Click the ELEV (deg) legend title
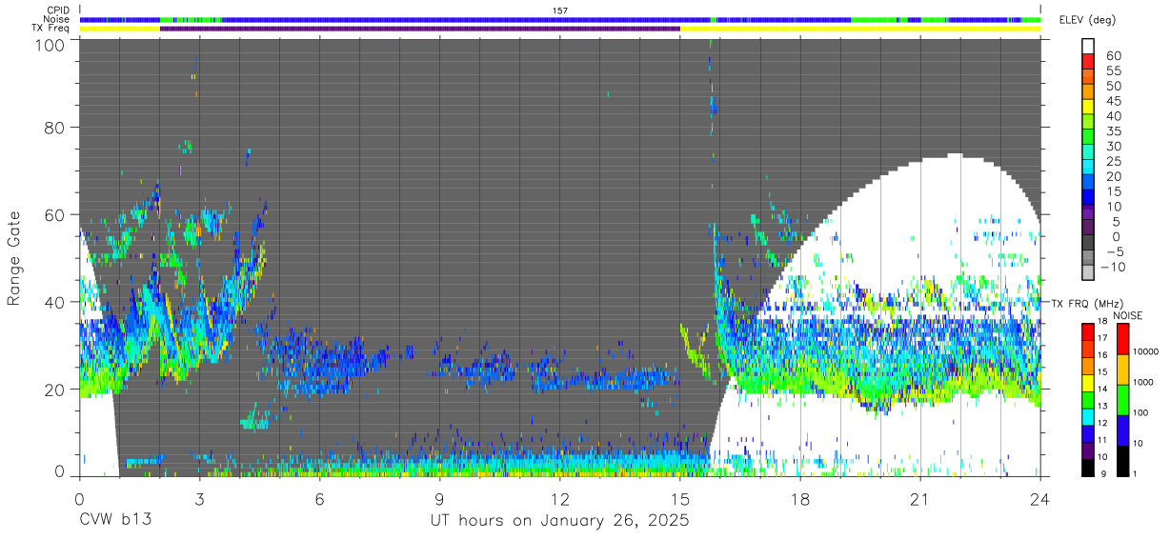 (x=1087, y=20)
